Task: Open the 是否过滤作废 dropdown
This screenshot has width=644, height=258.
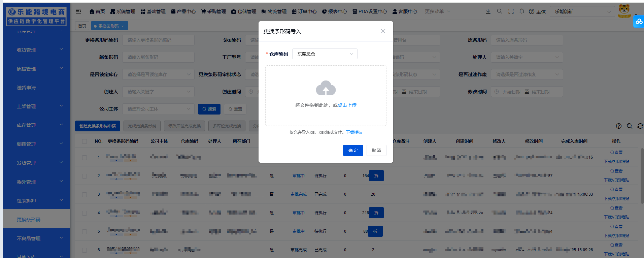Action: 527,74
